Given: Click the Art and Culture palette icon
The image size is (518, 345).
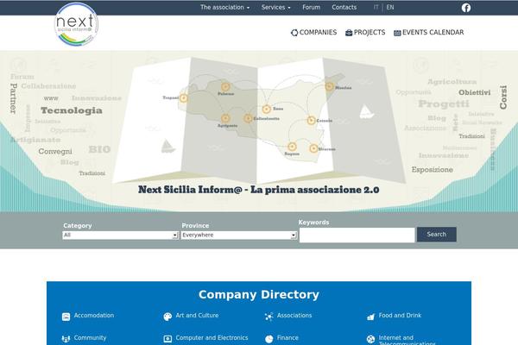Looking at the screenshot, I should (167, 317).
